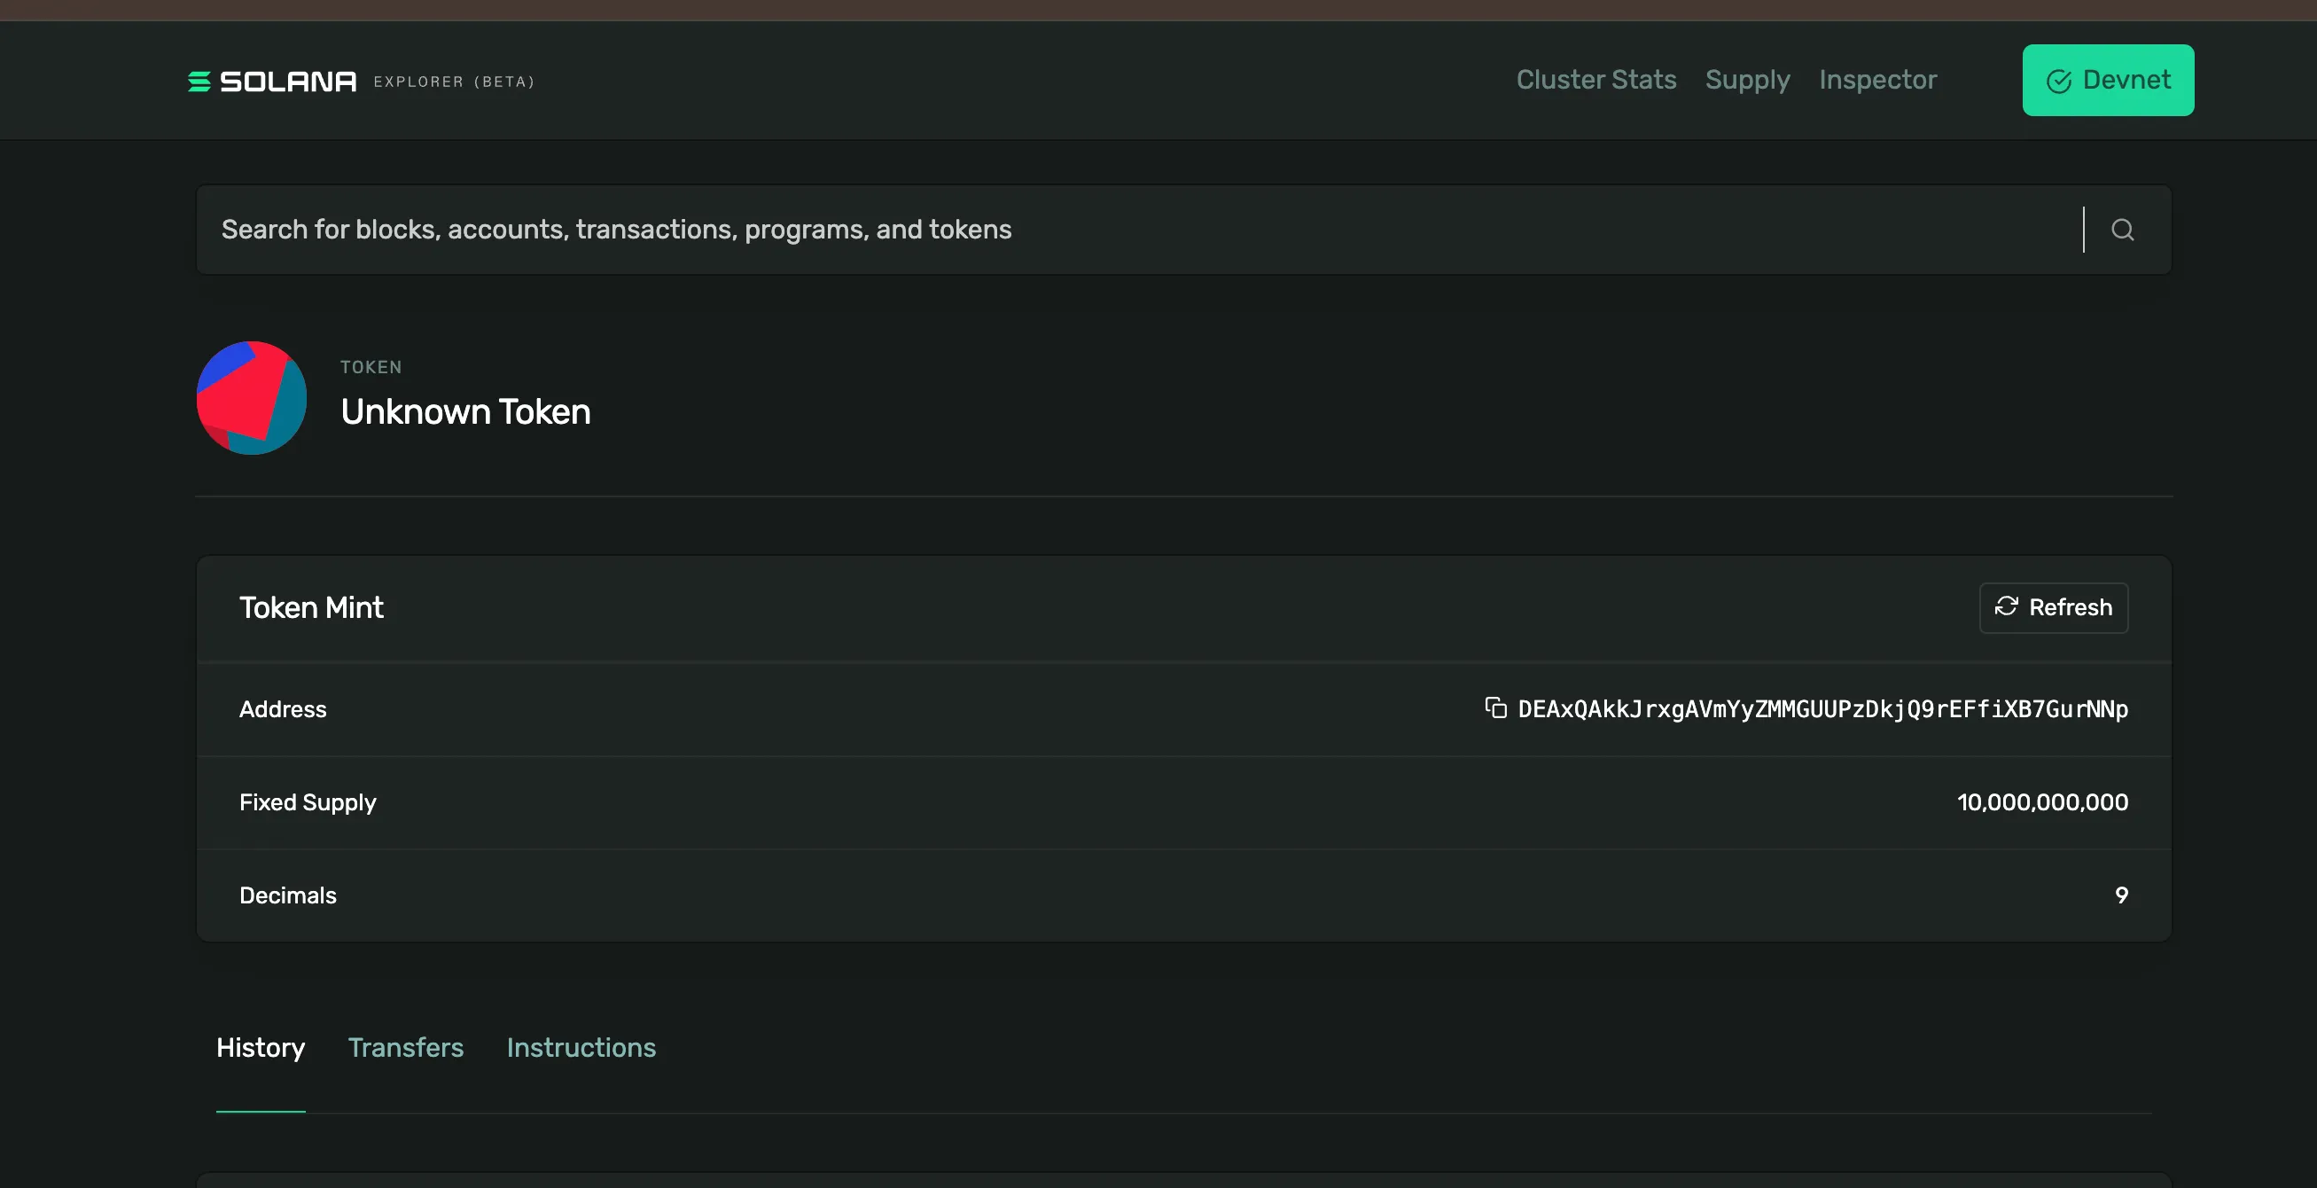Open Cluster Stats
The height and width of the screenshot is (1188, 2317).
[1595, 80]
